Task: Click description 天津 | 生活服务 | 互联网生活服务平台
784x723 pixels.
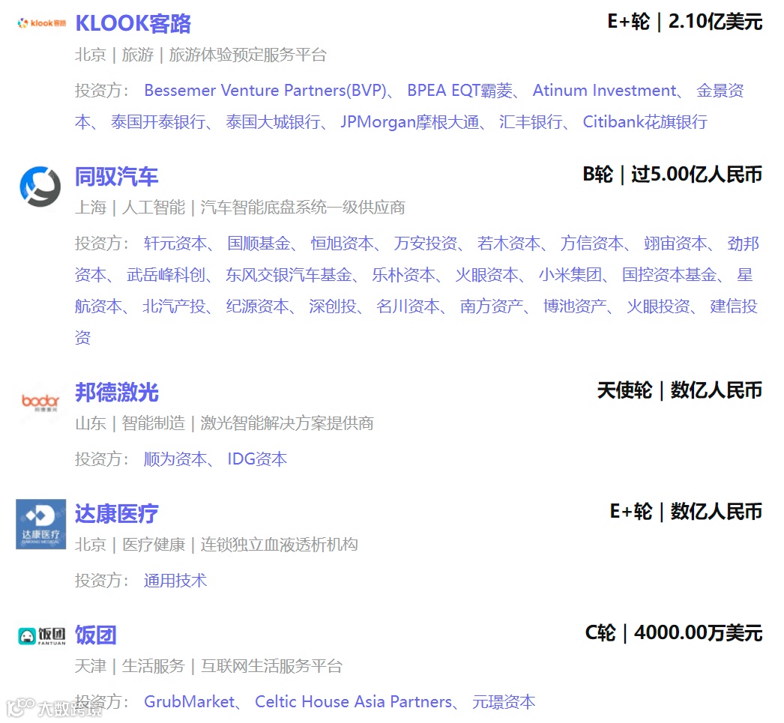Action: click(209, 666)
